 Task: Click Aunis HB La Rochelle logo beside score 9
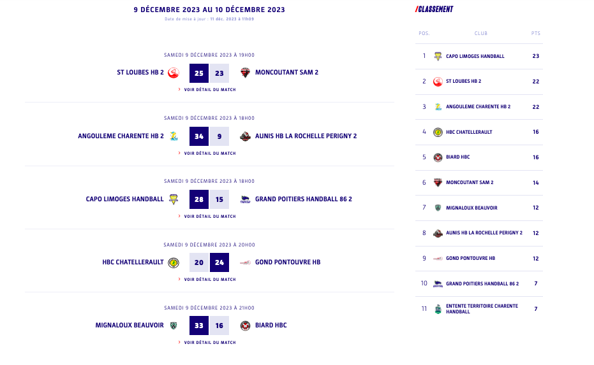(x=245, y=136)
